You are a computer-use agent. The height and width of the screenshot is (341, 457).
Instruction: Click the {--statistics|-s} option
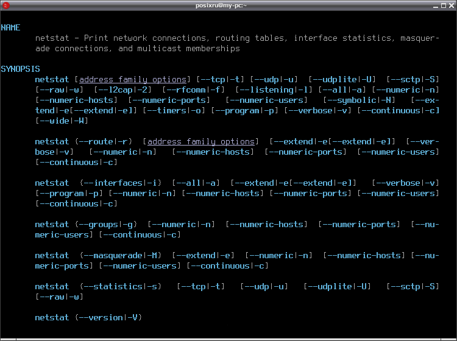coord(121,287)
